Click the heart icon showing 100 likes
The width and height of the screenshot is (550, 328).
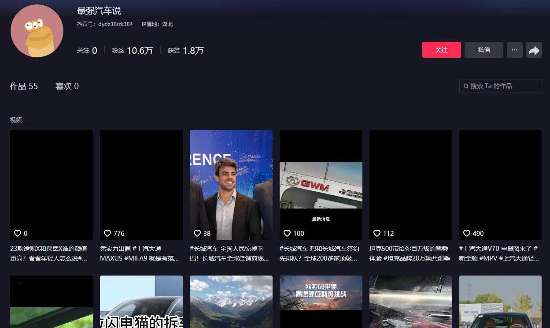(x=287, y=233)
